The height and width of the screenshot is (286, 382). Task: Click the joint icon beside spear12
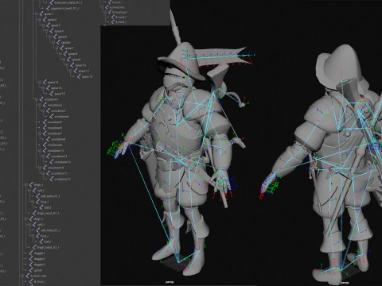pos(78,76)
